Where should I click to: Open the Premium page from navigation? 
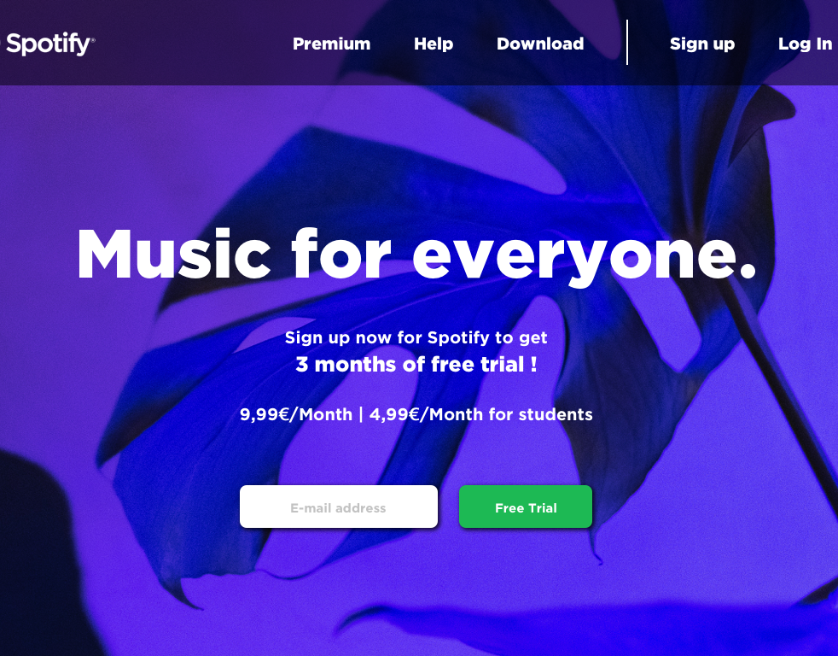click(x=331, y=44)
